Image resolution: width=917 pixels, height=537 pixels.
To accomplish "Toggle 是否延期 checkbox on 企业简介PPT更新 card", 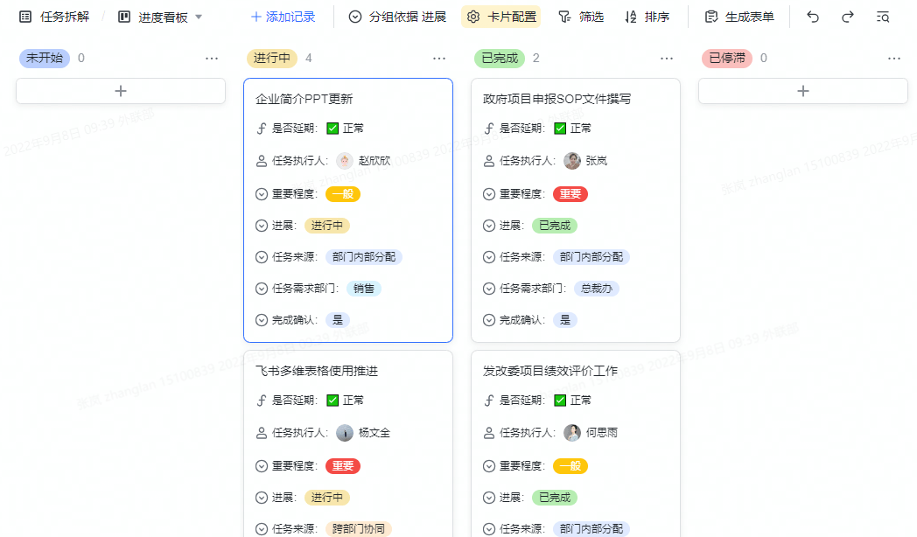I will (x=332, y=129).
